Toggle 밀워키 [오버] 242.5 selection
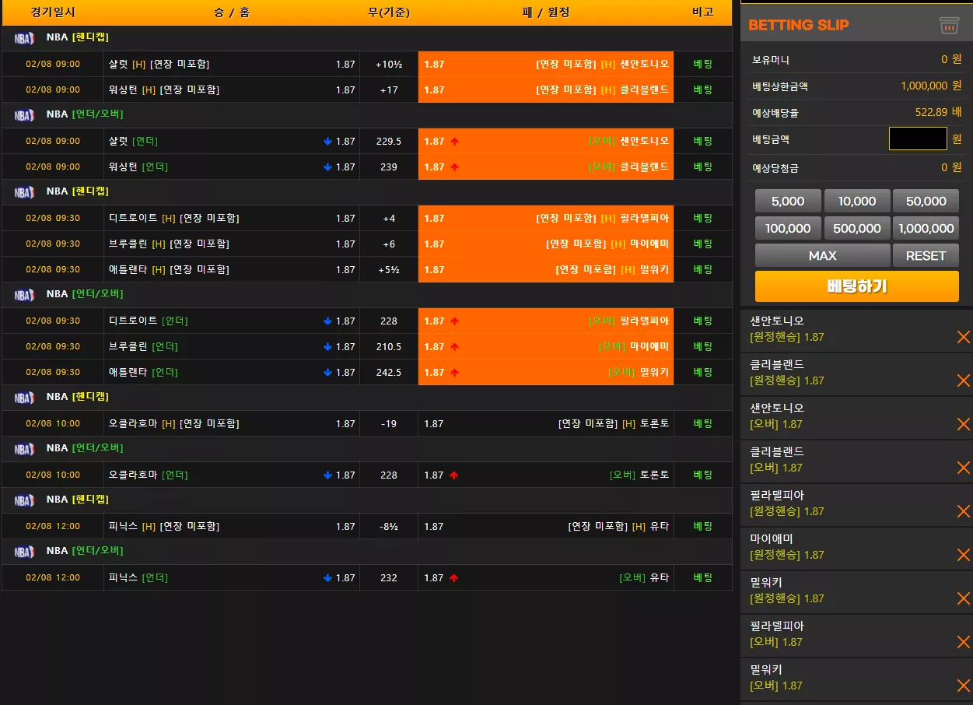This screenshot has height=705, width=973. 546,373
